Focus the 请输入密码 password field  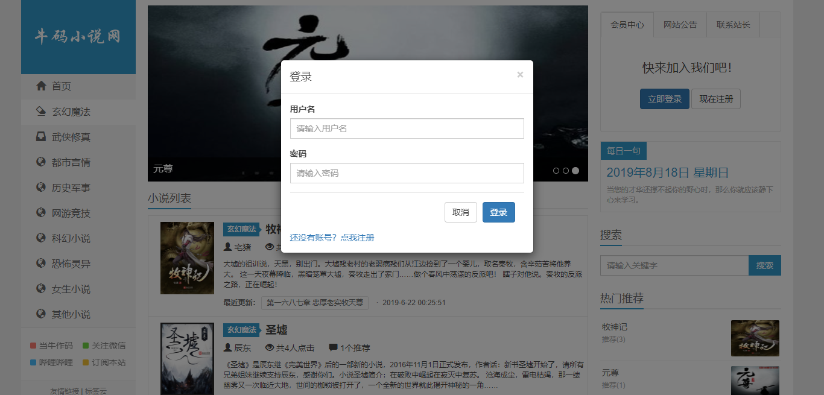click(407, 173)
